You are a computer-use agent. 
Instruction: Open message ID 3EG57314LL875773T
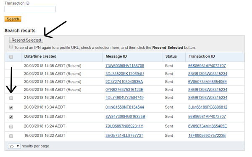(124, 136)
